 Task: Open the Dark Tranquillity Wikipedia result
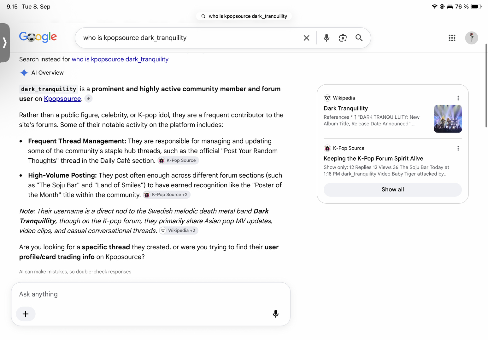(x=346, y=108)
